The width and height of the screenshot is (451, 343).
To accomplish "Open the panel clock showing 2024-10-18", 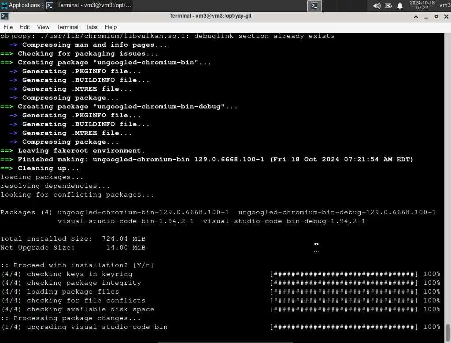I will 422,5.
